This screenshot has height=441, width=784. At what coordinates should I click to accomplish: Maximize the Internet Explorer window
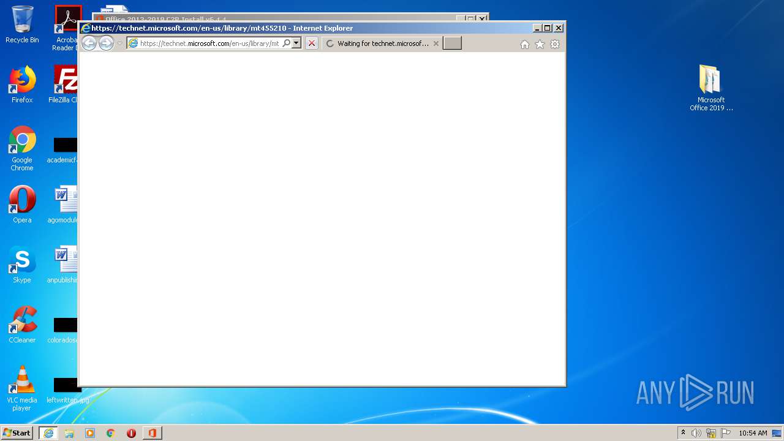(x=548, y=28)
